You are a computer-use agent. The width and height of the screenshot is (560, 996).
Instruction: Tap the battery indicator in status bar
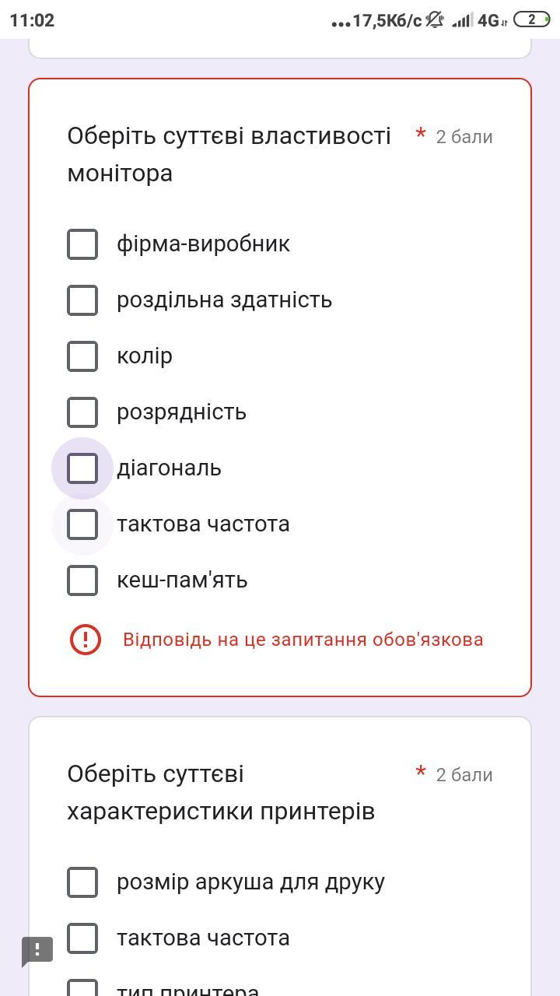[x=532, y=20]
